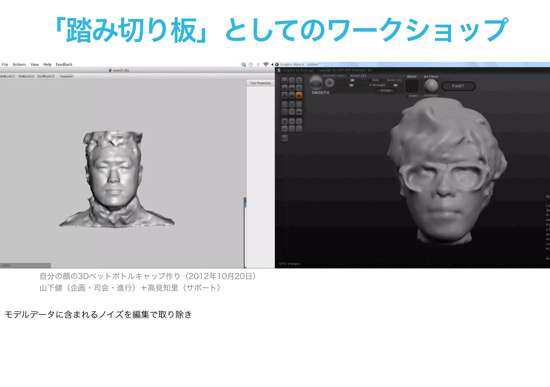Click the Time Machine clock icon in the menu bar
This screenshot has height=387, width=550.
[x=251, y=64]
